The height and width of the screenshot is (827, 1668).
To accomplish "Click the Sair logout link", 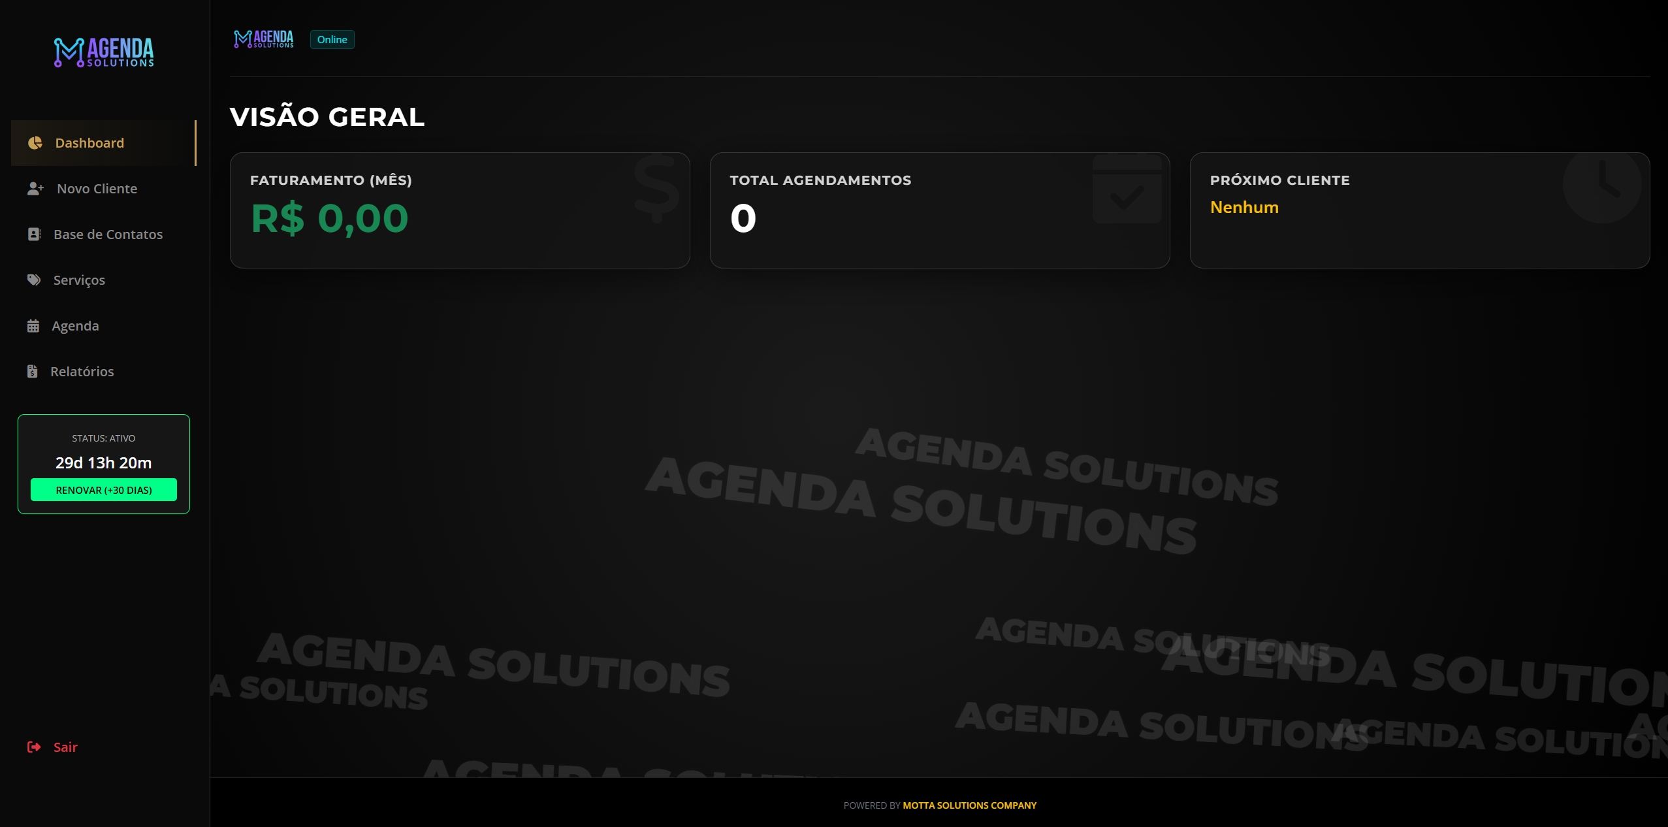I will coord(65,747).
